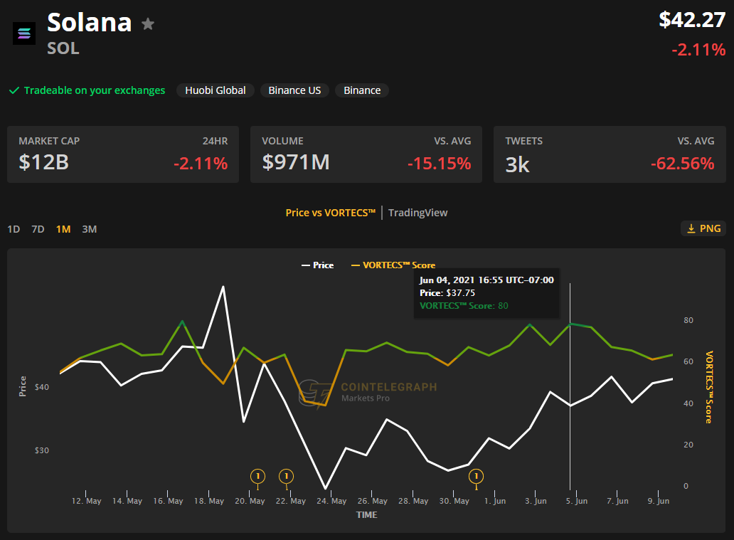This screenshot has height=540, width=734.
Task: Click the Solana logo icon
Action: point(24,33)
